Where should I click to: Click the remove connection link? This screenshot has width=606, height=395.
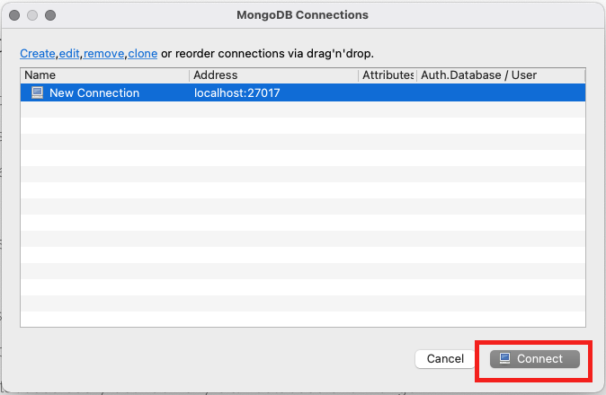104,54
